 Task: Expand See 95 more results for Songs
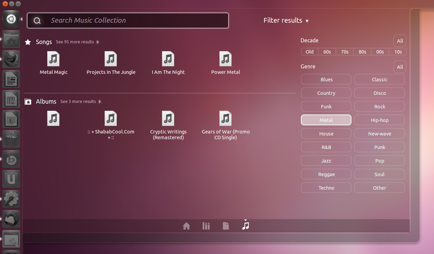click(x=77, y=42)
